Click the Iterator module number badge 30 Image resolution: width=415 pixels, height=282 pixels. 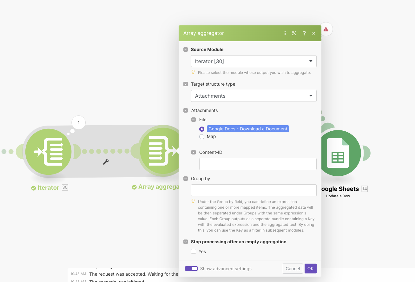pyautogui.click(x=65, y=187)
